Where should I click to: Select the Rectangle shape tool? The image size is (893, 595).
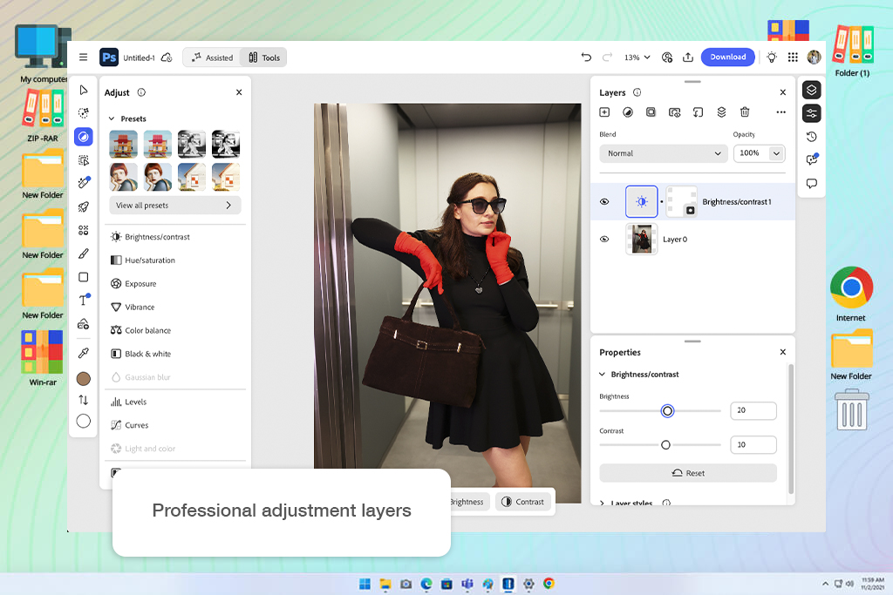83,277
